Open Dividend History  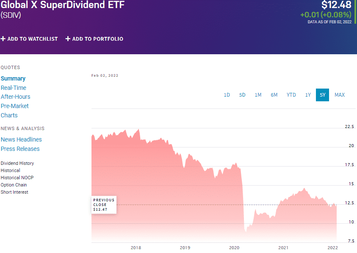[17, 163]
